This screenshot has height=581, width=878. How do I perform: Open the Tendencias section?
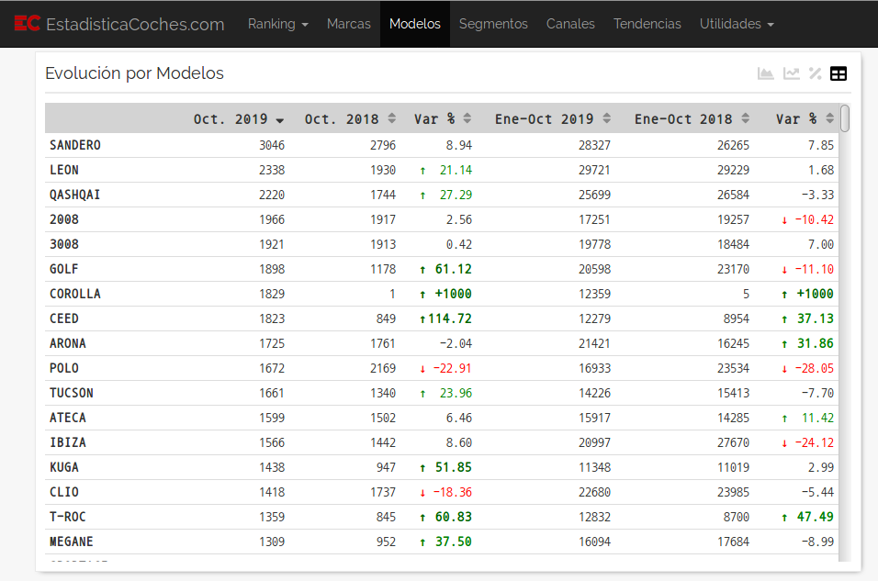647,24
